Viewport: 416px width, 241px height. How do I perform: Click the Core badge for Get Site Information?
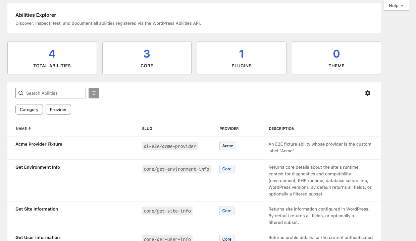[x=227, y=211]
